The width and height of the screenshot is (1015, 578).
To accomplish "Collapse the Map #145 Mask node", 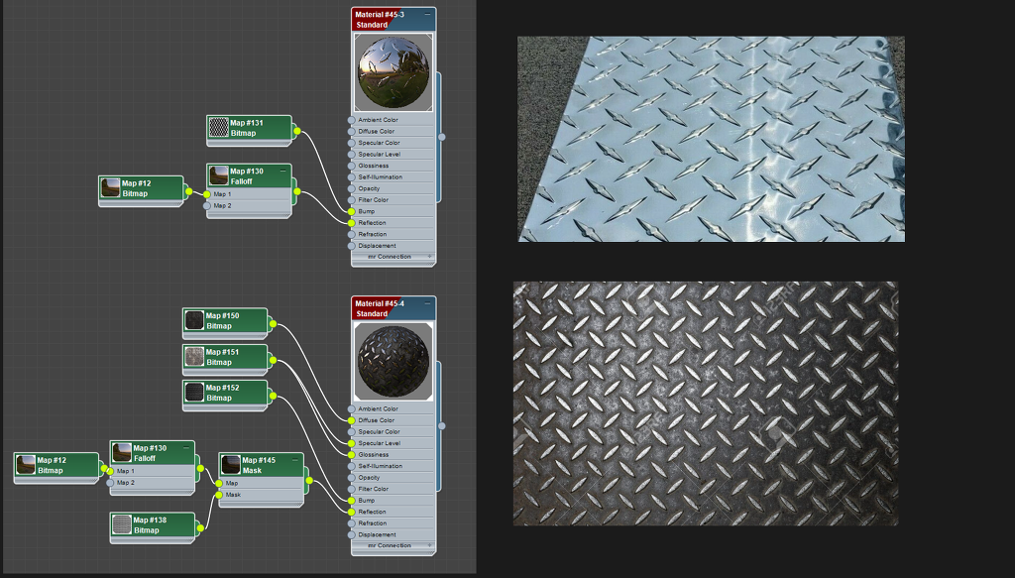I will point(295,459).
